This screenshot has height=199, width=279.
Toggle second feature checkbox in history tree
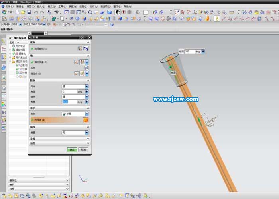point(18,69)
